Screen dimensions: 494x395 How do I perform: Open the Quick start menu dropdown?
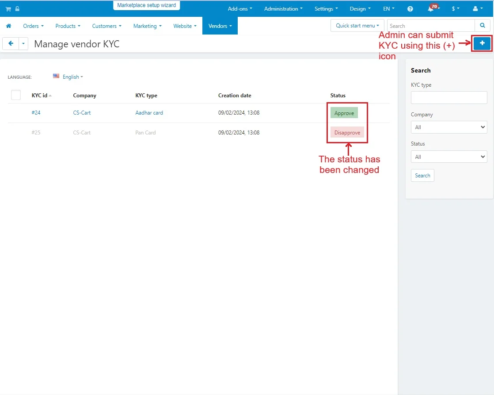[x=357, y=26]
